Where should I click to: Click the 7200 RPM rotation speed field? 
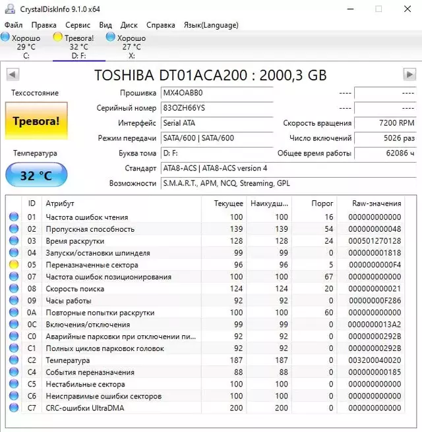[x=385, y=123]
